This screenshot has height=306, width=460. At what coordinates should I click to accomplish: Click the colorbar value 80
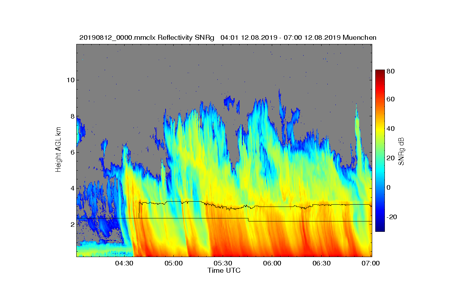coord(391,71)
